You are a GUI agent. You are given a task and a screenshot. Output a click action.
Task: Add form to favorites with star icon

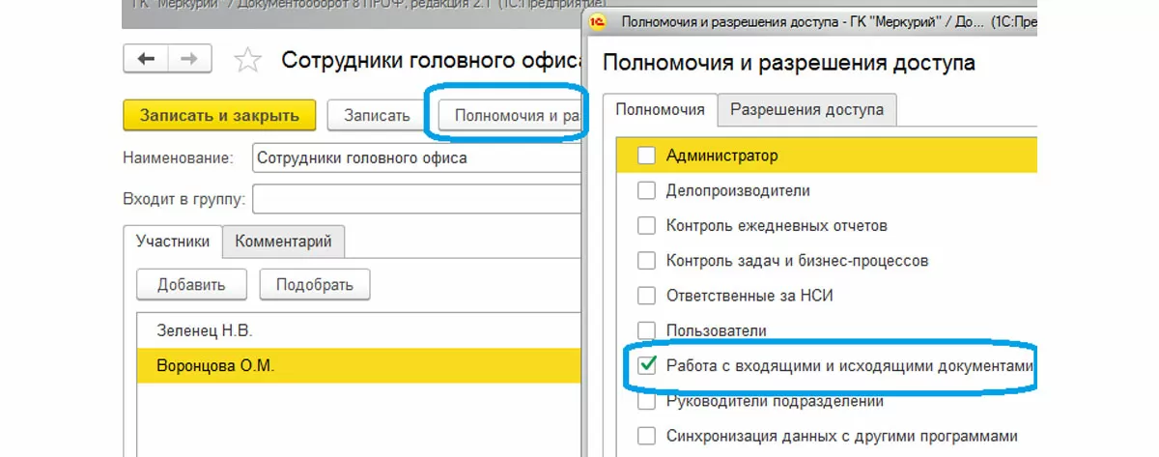click(x=248, y=61)
